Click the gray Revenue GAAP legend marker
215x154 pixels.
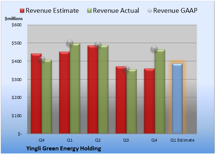tap(150, 11)
